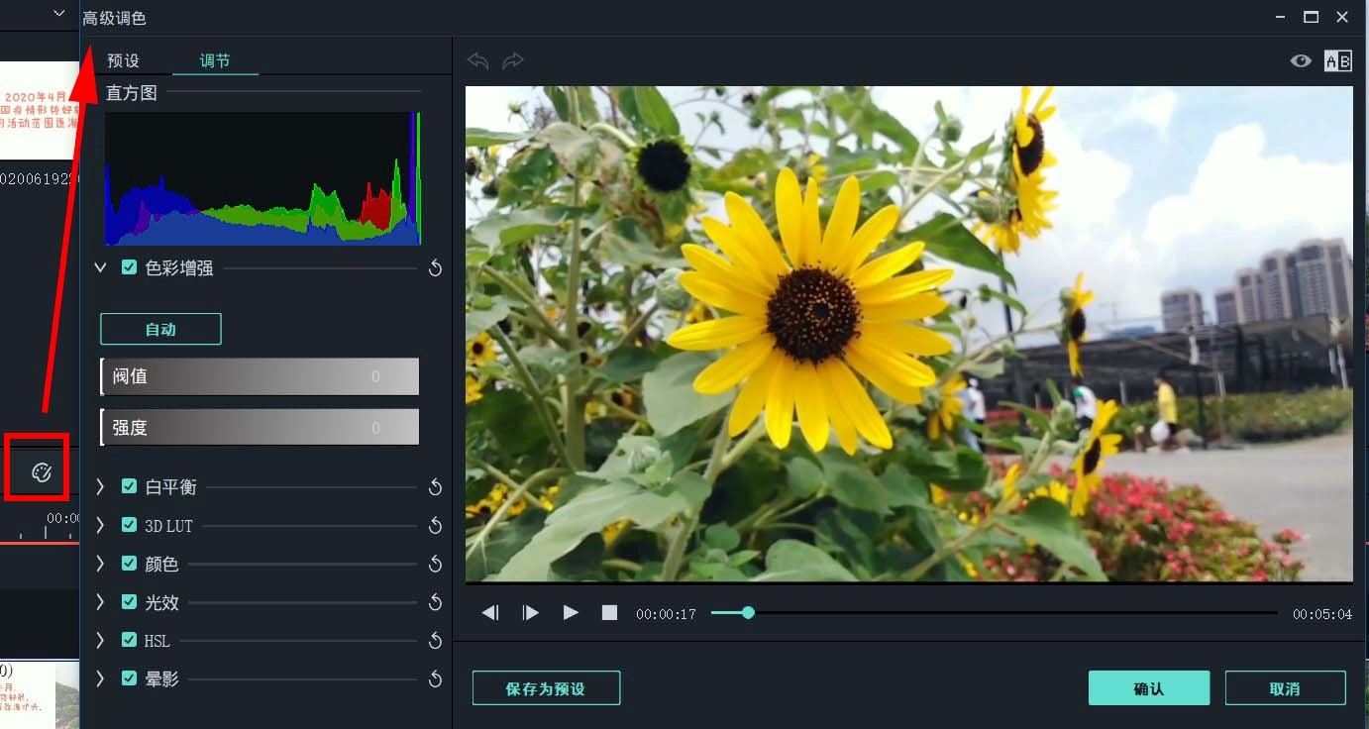Click the 自动 button

(160, 329)
